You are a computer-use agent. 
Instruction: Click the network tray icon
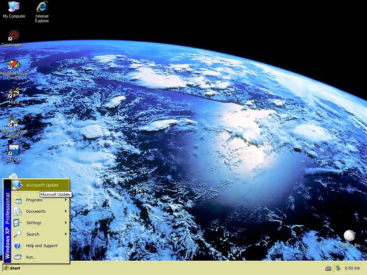[338, 268]
